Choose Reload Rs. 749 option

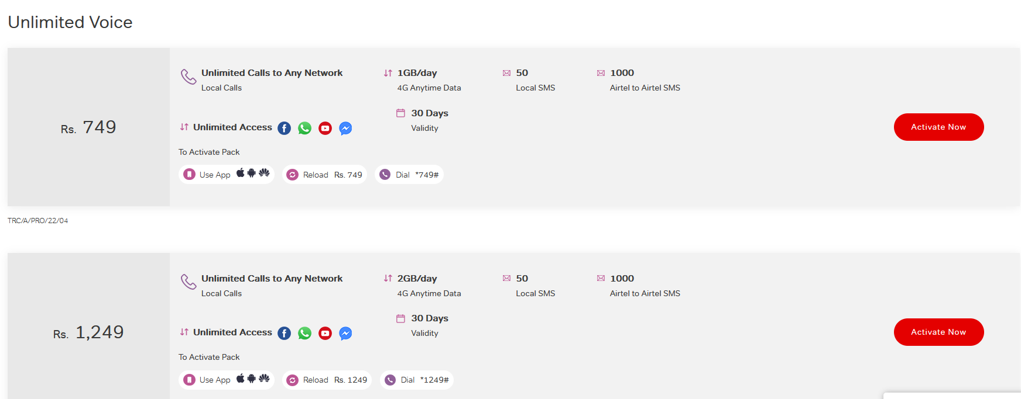[x=325, y=174]
